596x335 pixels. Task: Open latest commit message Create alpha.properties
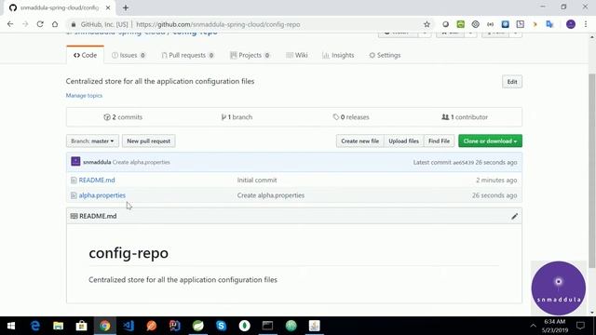(141, 162)
